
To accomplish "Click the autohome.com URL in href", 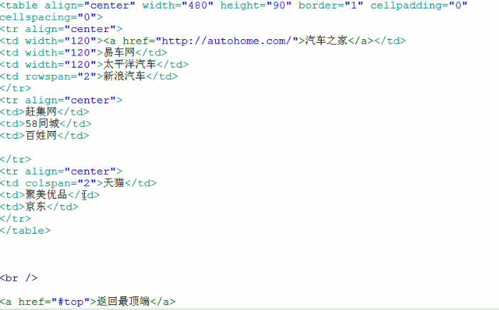I will 226,41.
